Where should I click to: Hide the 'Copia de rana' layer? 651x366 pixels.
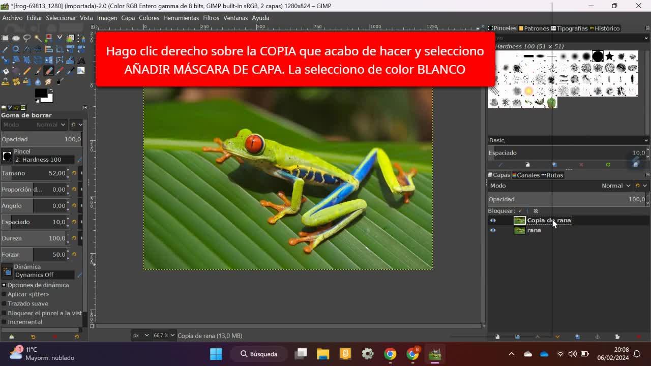point(492,220)
